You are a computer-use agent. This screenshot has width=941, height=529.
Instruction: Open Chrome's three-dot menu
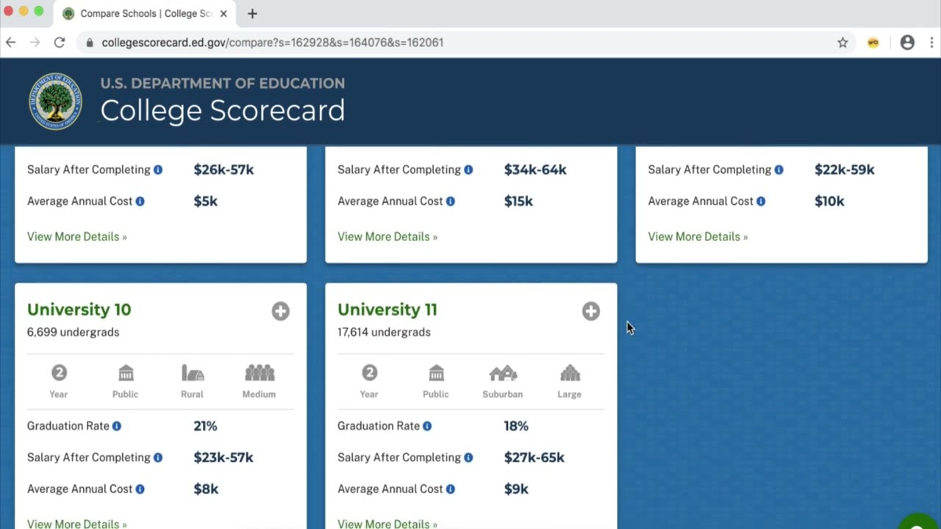(x=932, y=43)
